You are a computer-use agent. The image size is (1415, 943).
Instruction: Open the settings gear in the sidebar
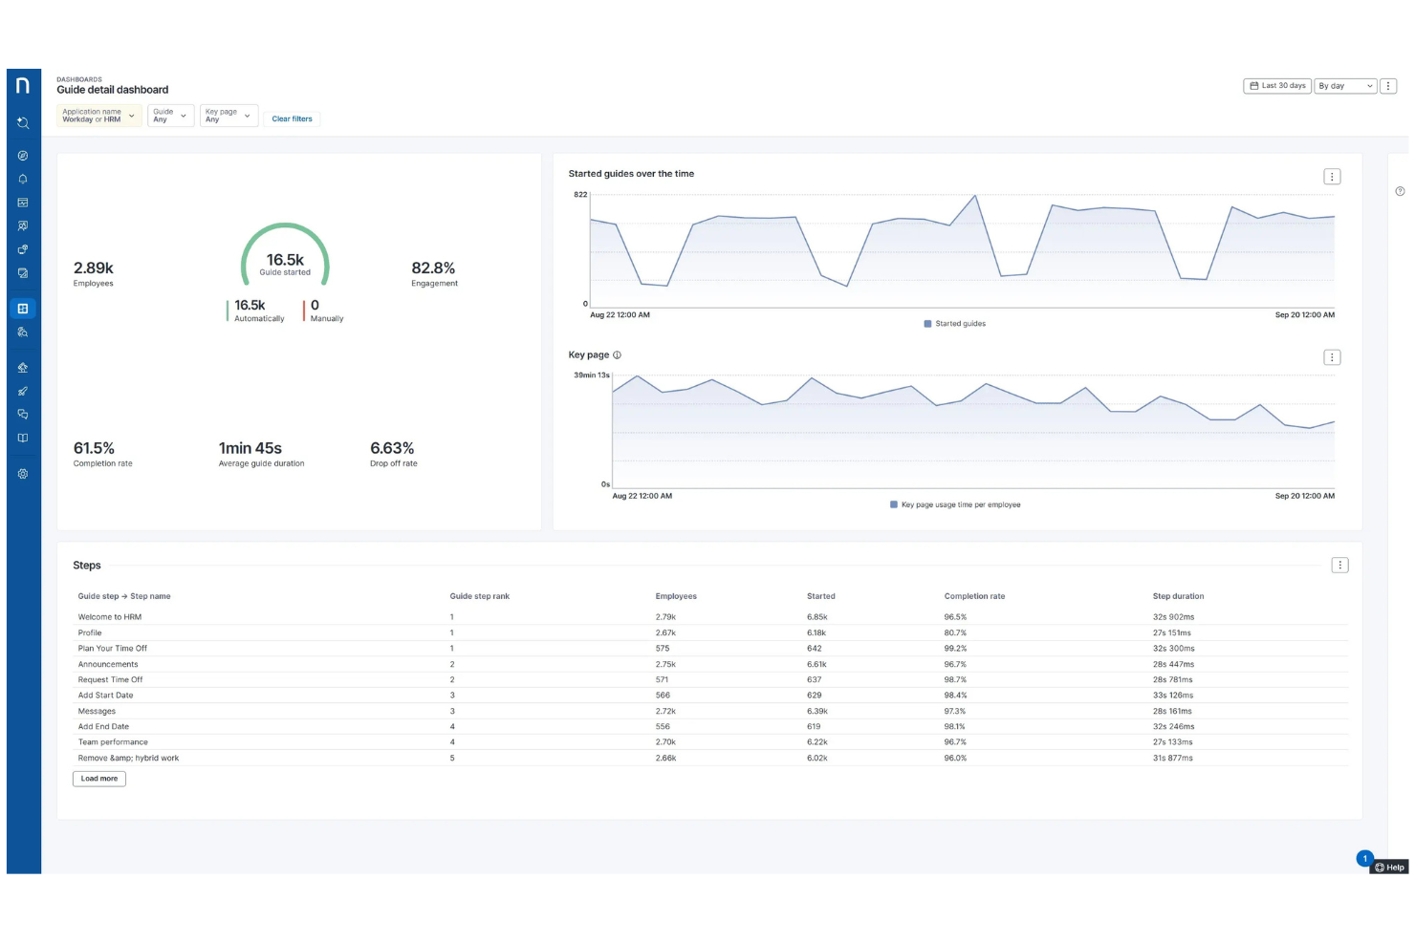click(23, 474)
